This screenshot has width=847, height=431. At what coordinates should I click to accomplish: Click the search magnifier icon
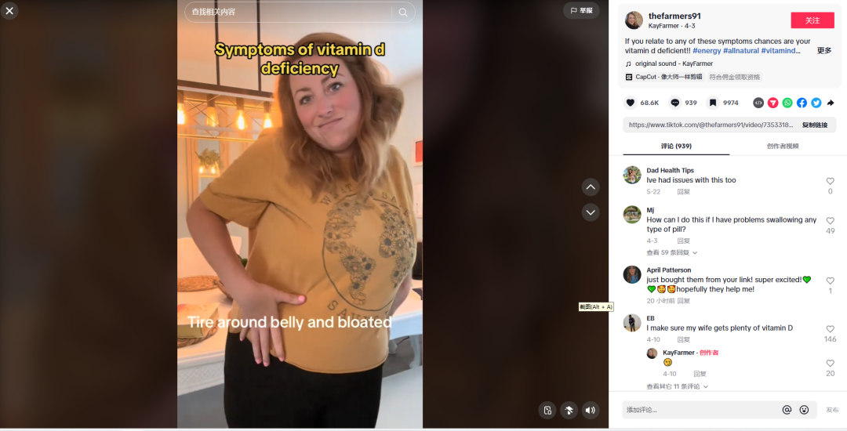click(x=403, y=12)
